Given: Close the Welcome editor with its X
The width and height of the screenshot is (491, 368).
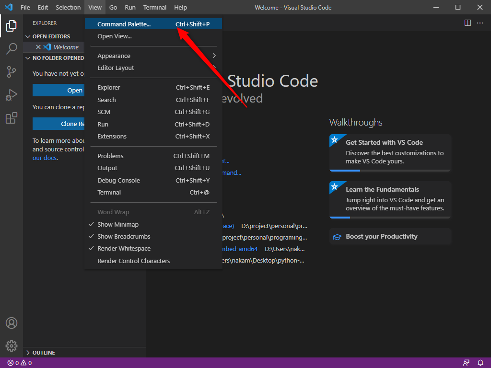Looking at the screenshot, I should pyautogui.click(x=38, y=47).
